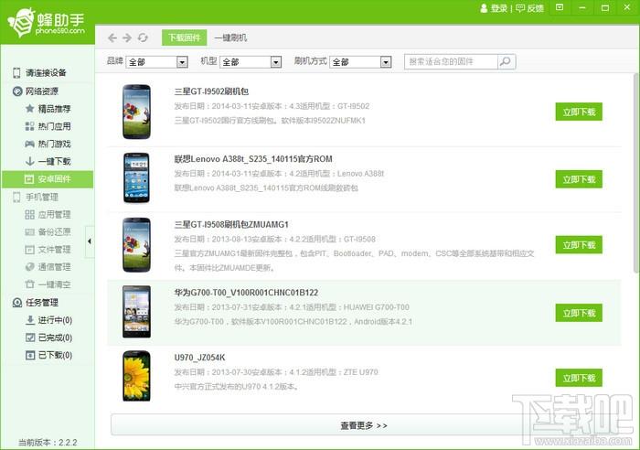Screen dimensions: 640x450
Task: Click 登录 login in title bar
Action: [x=494, y=8]
